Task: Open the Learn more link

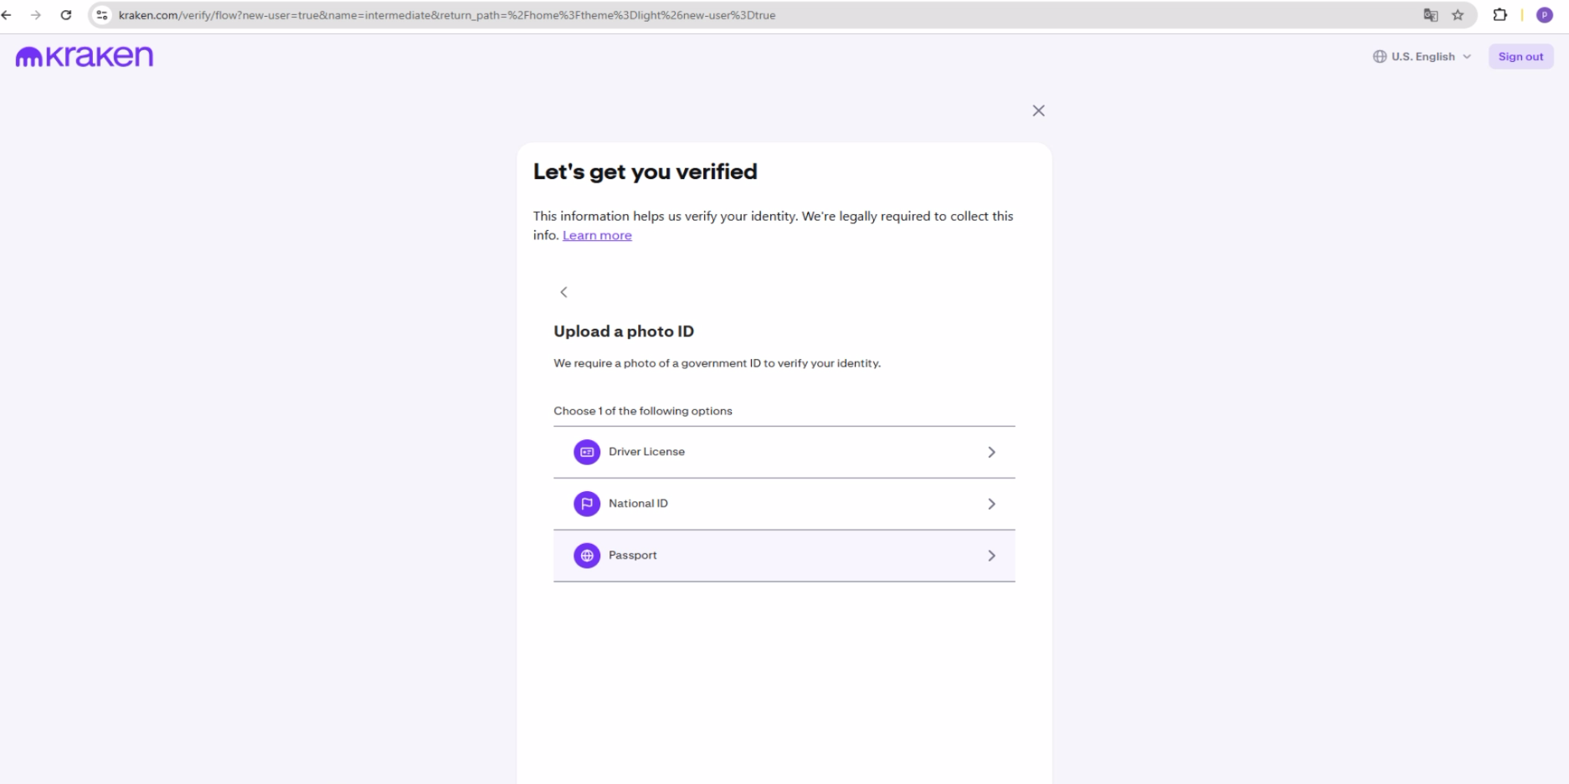Action: pos(597,235)
